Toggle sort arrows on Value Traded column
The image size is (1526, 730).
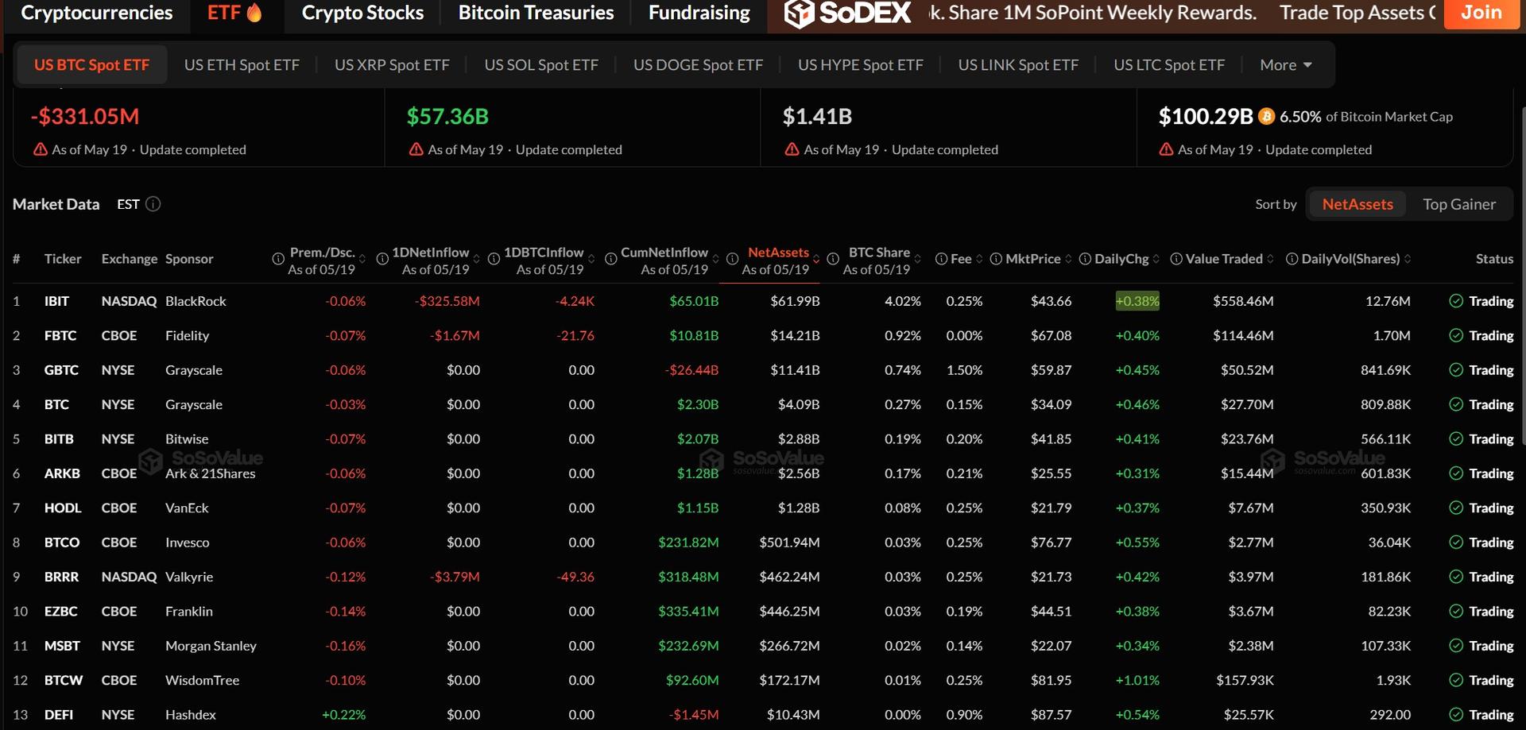point(1270,259)
